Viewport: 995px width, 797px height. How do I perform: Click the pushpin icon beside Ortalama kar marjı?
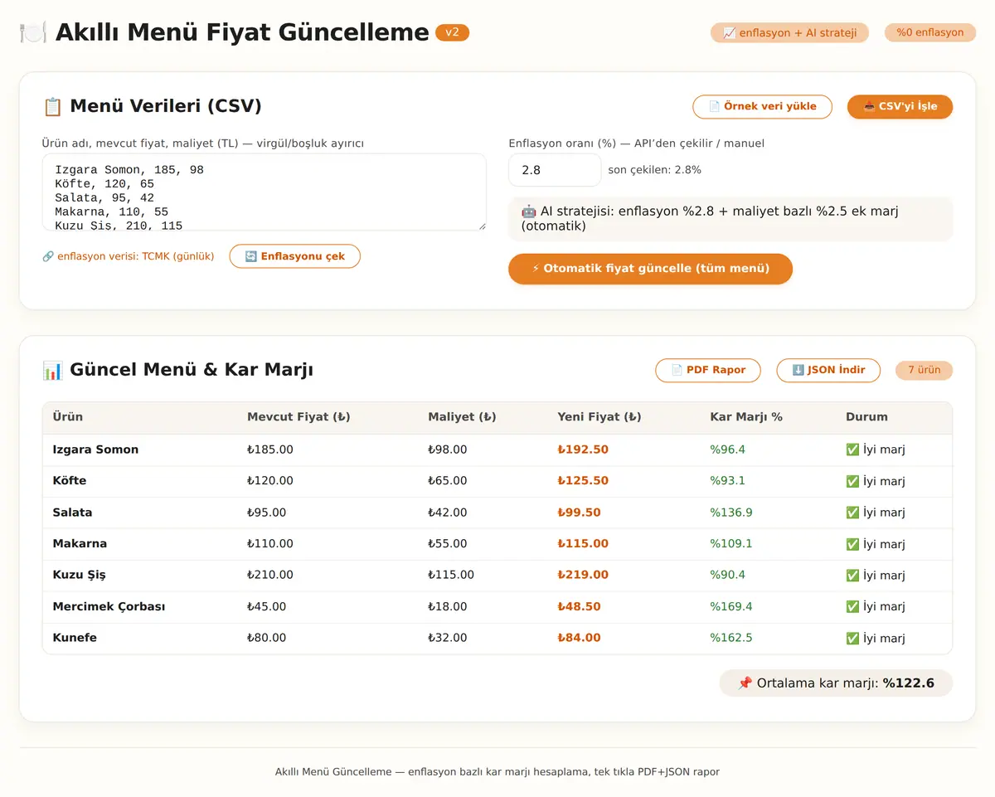point(745,683)
